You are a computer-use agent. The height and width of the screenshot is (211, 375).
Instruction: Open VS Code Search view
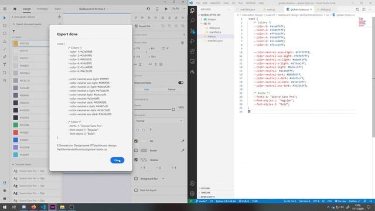192,21
